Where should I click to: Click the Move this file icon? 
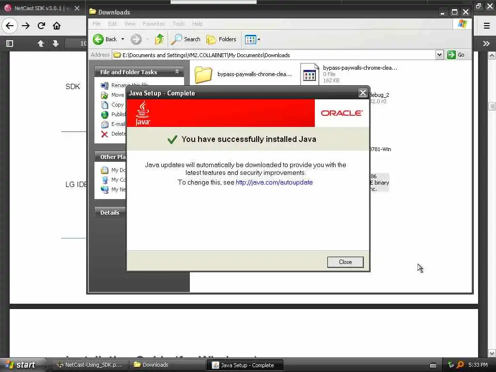point(105,95)
